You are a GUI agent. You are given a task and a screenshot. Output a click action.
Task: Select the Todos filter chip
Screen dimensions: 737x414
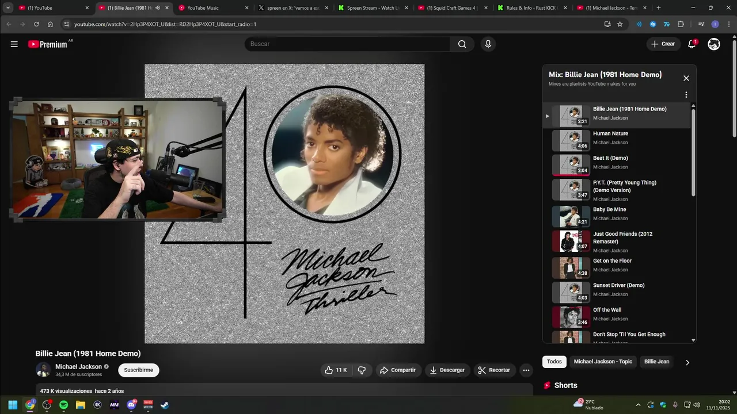(554, 362)
